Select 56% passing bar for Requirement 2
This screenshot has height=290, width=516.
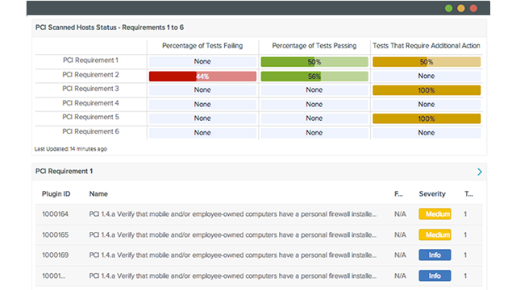(x=314, y=77)
